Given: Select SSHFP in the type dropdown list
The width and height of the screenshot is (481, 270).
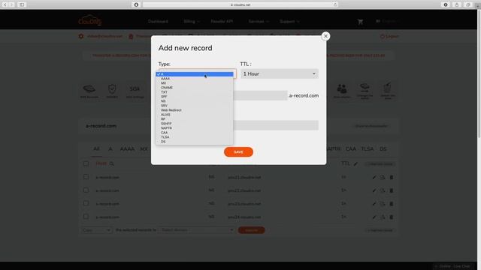Looking at the screenshot, I should [x=195, y=123].
